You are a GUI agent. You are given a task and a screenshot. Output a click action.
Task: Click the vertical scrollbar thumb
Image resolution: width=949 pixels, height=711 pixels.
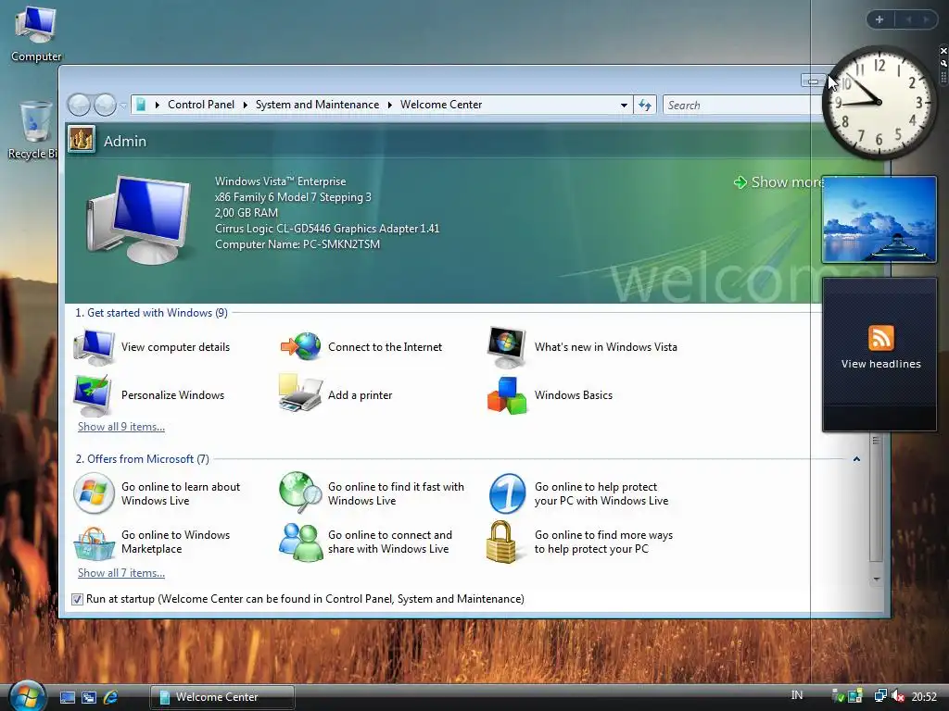(x=876, y=499)
